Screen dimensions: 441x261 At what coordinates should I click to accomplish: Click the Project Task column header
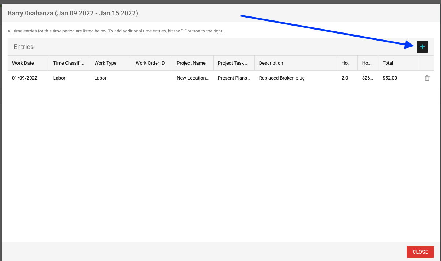[x=233, y=63]
